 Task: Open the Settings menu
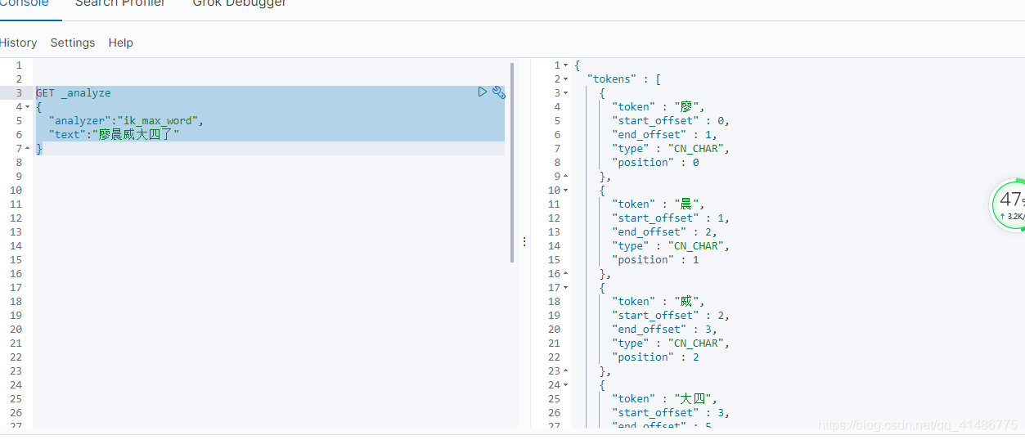click(73, 43)
